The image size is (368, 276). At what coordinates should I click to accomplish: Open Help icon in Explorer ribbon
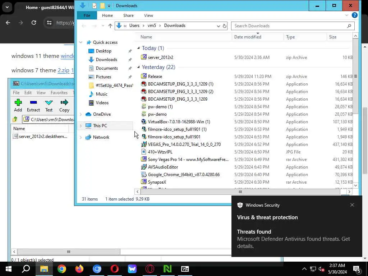[354, 15]
